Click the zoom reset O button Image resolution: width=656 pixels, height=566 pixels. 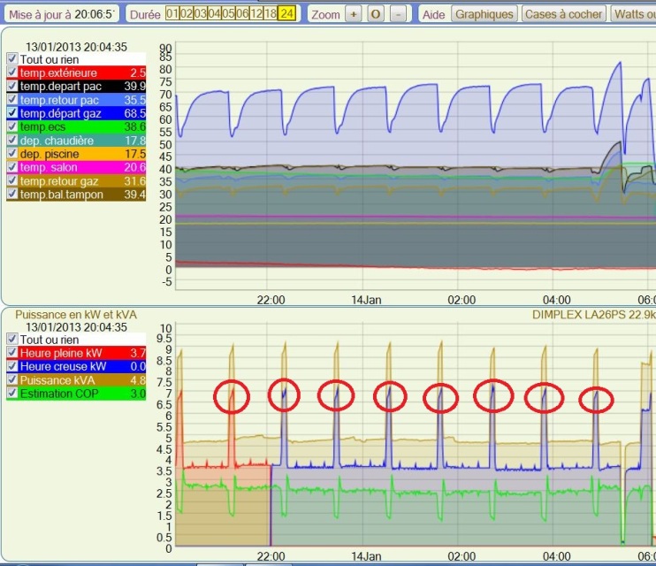point(376,14)
